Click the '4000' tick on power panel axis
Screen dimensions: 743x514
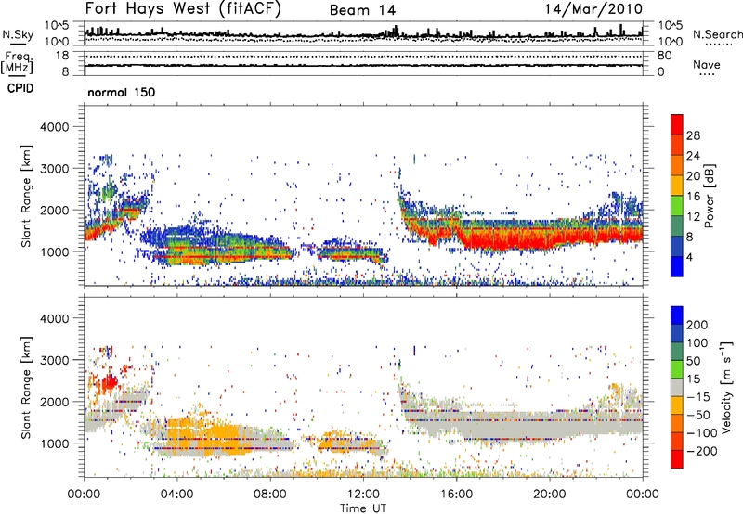click(x=54, y=127)
